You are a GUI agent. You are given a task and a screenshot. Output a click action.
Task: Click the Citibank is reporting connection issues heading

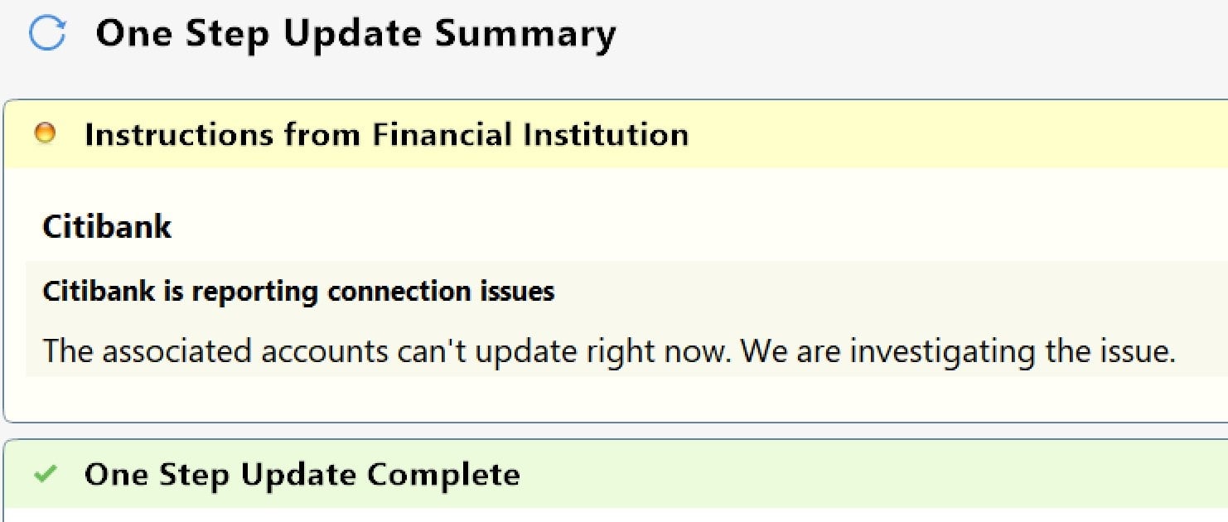(x=298, y=292)
